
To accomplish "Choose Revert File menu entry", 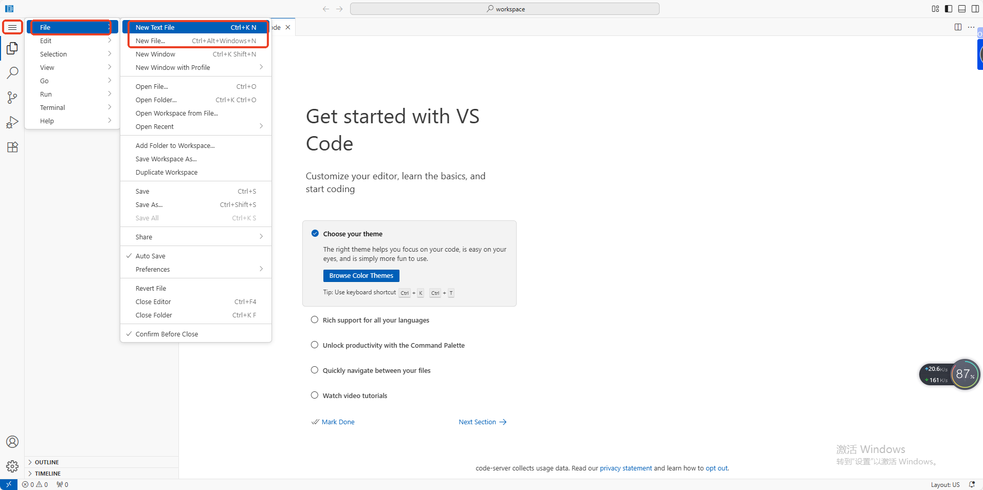I will pyautogui.click(x=196, y=288).
